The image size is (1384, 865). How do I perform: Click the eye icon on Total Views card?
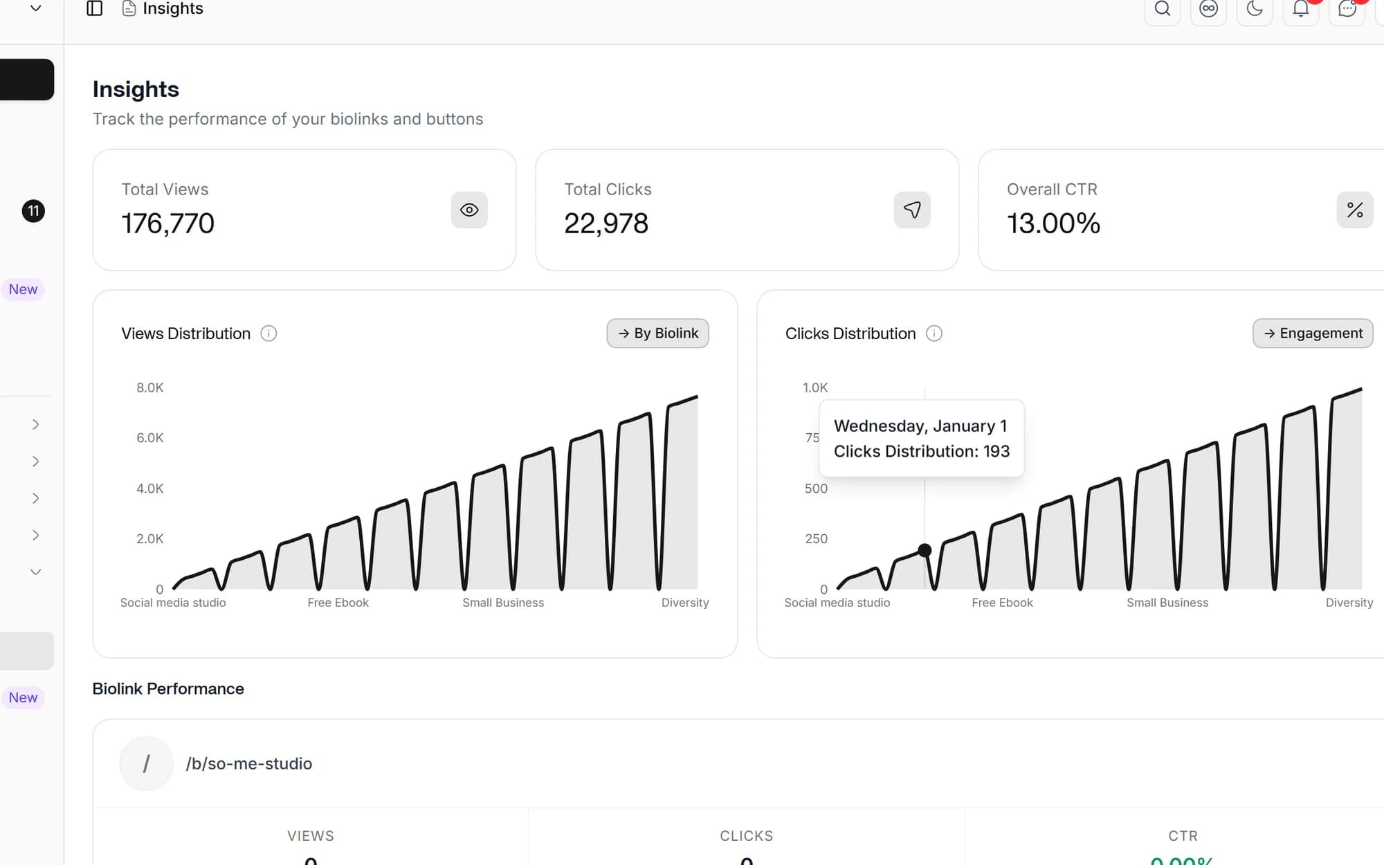tap(469, 210)
